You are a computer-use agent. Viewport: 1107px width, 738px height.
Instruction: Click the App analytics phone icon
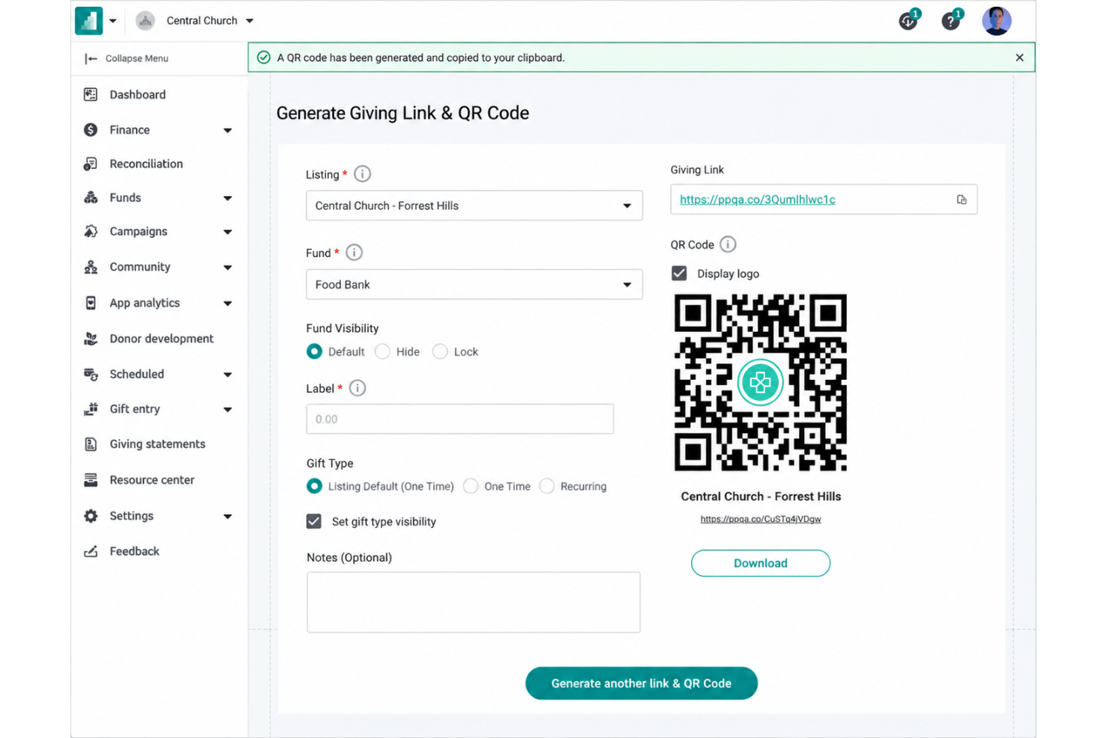[91, 303]
